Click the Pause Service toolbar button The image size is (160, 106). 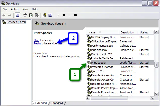70,15
